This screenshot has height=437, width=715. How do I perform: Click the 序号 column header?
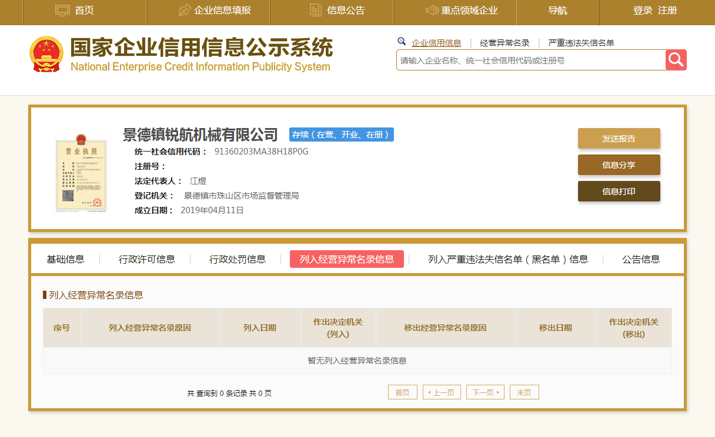62,328
